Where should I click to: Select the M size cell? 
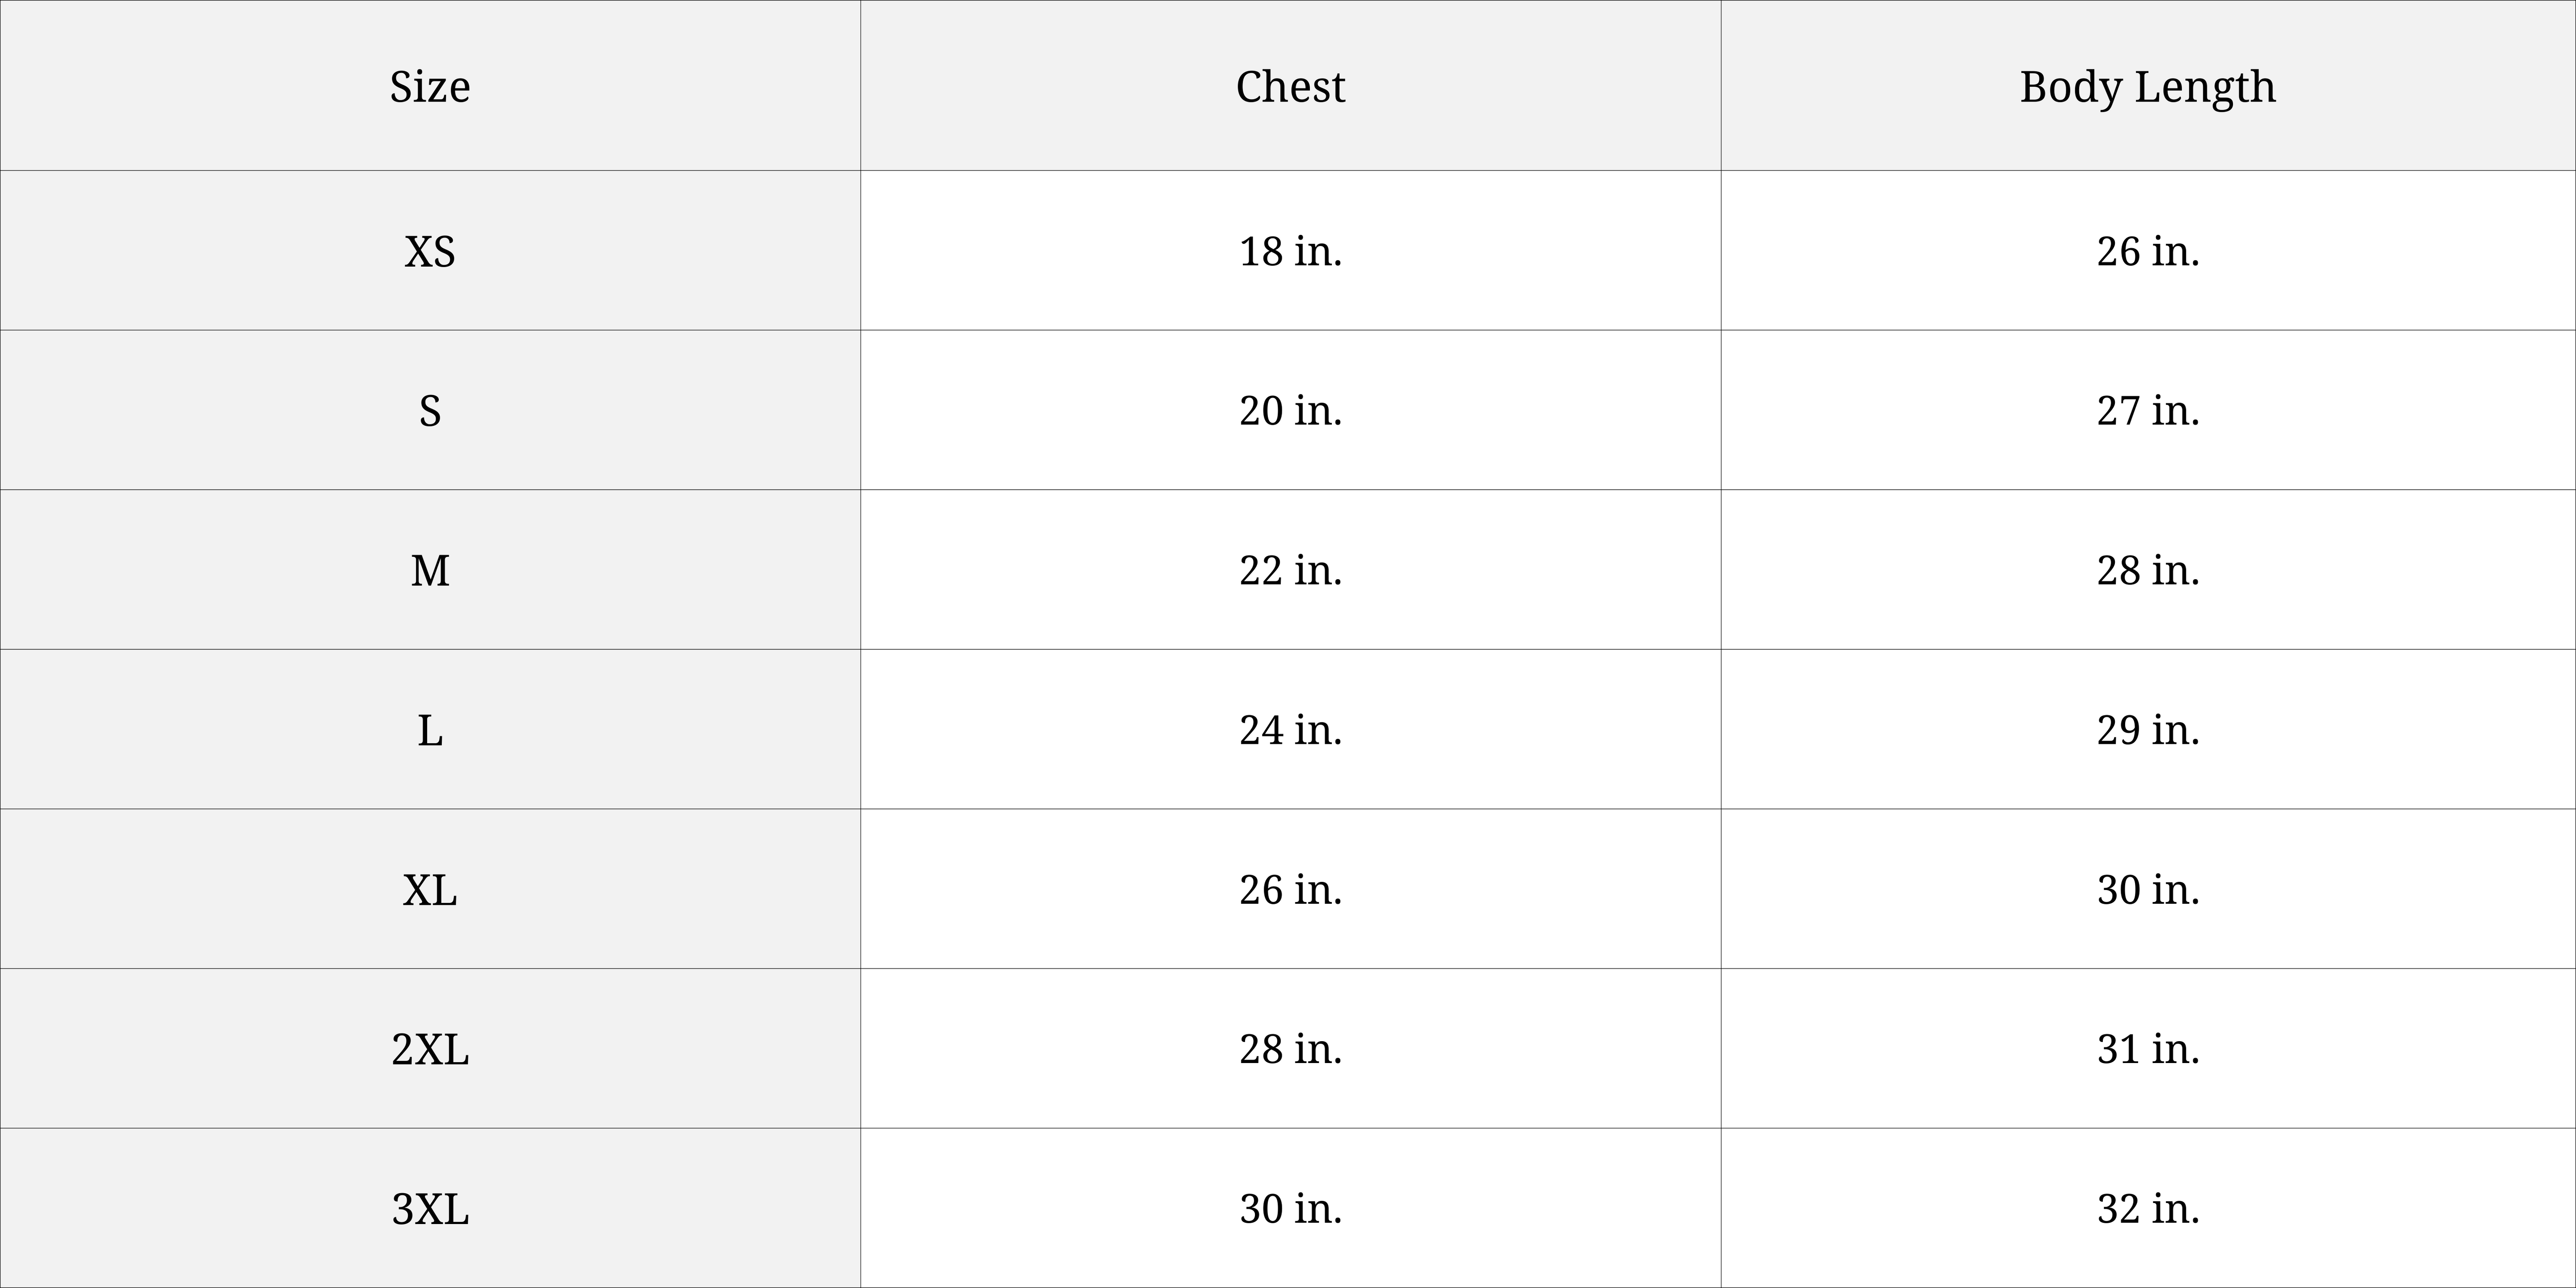430,570
